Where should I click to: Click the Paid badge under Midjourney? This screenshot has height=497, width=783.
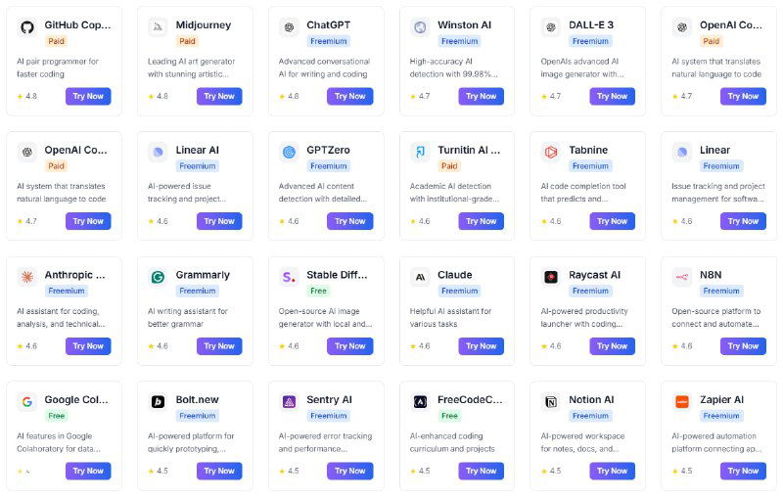187,42
